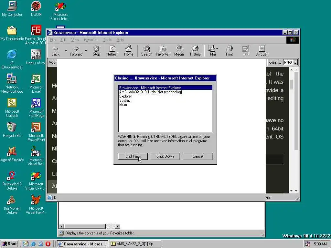Launch Microsoft PowerPoint desktop shortcut
Image resolution: width=331 pixels, height=248 pixels.
36,132
